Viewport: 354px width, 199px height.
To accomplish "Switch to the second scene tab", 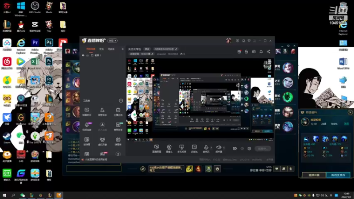I will tap(102, 49).
